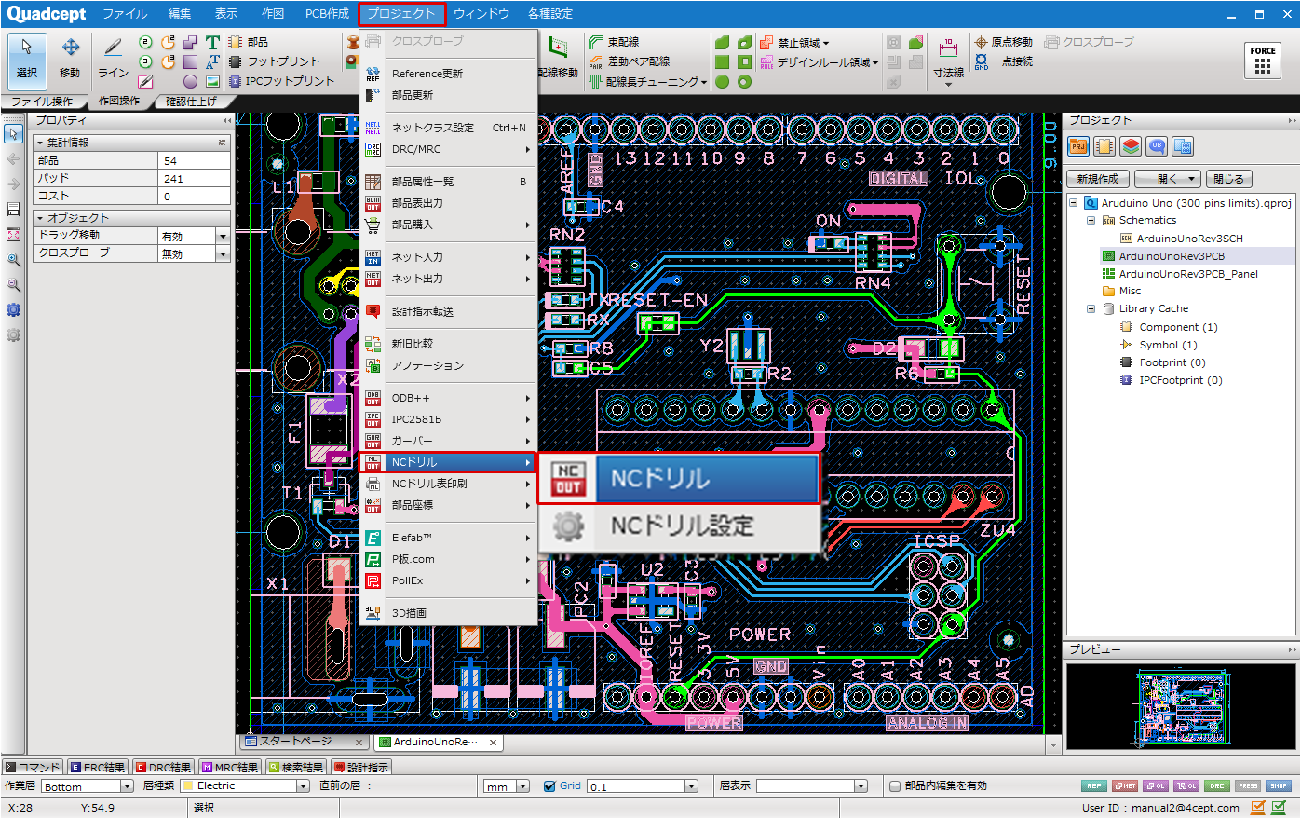Image resolution: width=1301 pixels, height=819 pixels.
Task: Open the DRC結果 bottom tab
Action: click(164, 768)
